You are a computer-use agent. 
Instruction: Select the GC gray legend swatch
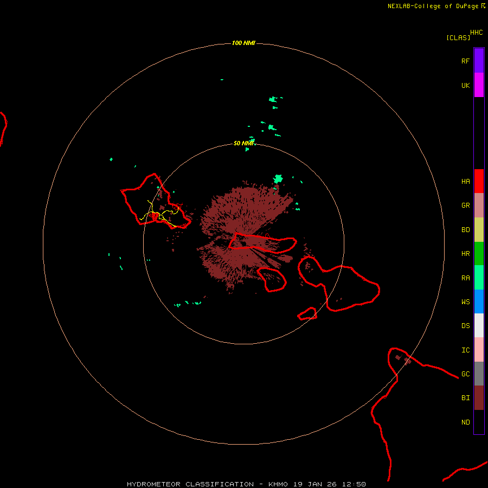tap(479, 374)
